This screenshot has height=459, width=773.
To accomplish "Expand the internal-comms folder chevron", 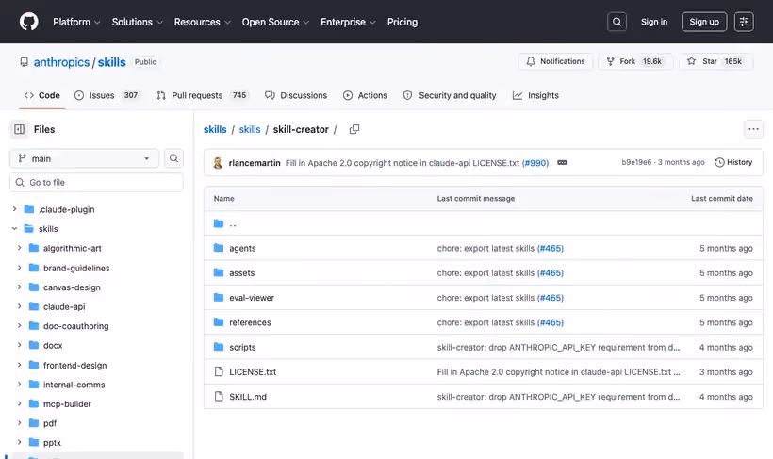I will click(19, 384).
